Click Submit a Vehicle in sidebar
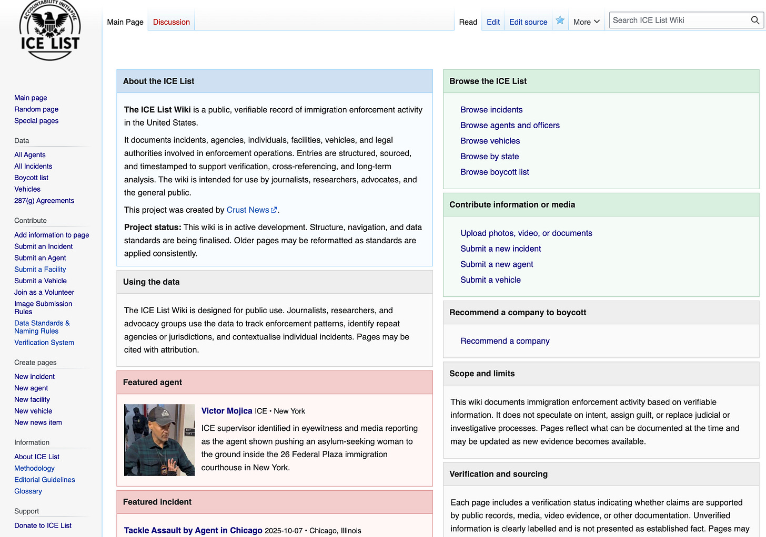 click(x=41, y=281)
